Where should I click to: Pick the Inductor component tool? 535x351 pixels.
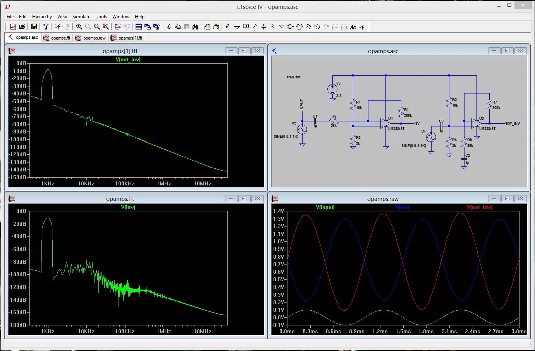click(272, 27)
